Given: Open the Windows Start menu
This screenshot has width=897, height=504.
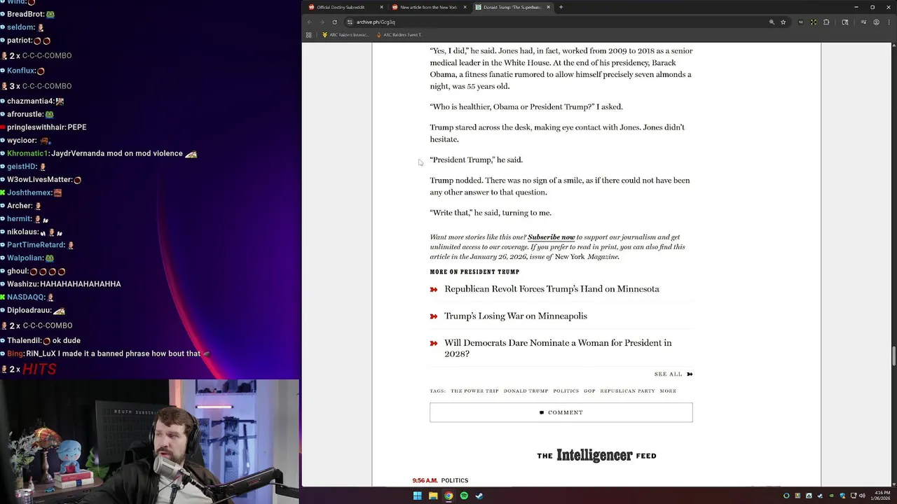Looking at the screenshot, I should pyautogui.click(x=417, y=496).
